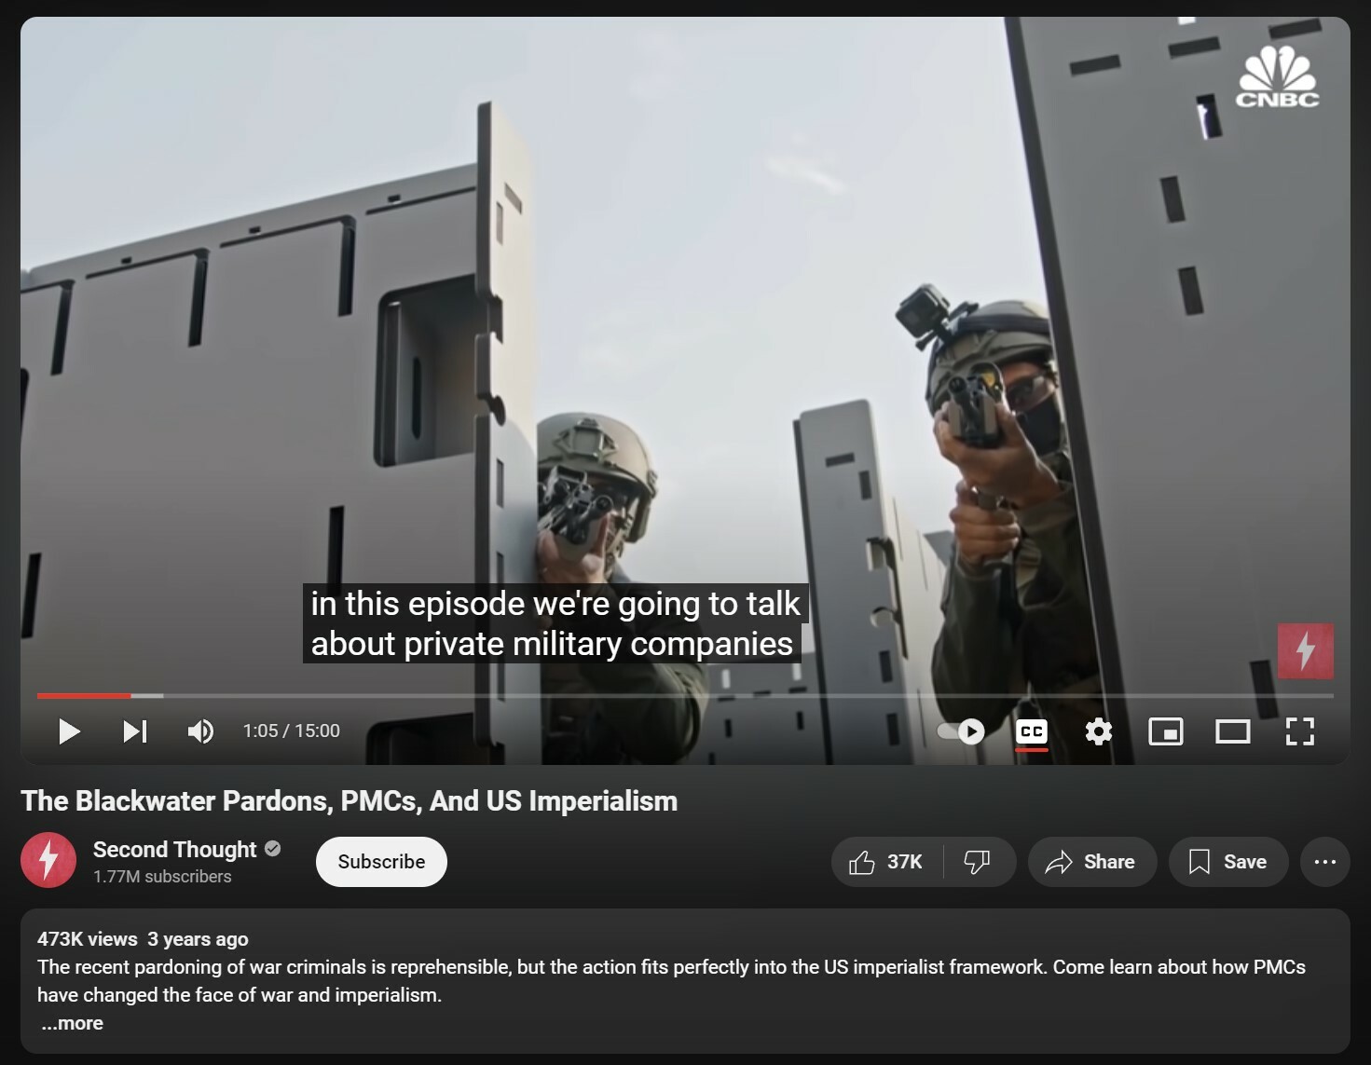Click the video title text
Screen dimensions: 1371x1065
[x=350, y=801]
